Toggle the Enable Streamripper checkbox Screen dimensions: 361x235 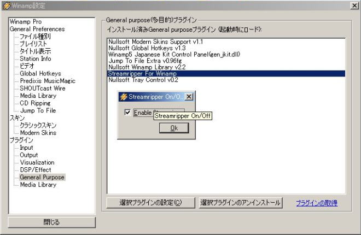click(127, 113)
